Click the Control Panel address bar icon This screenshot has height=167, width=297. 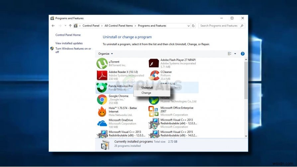[75, 26]
